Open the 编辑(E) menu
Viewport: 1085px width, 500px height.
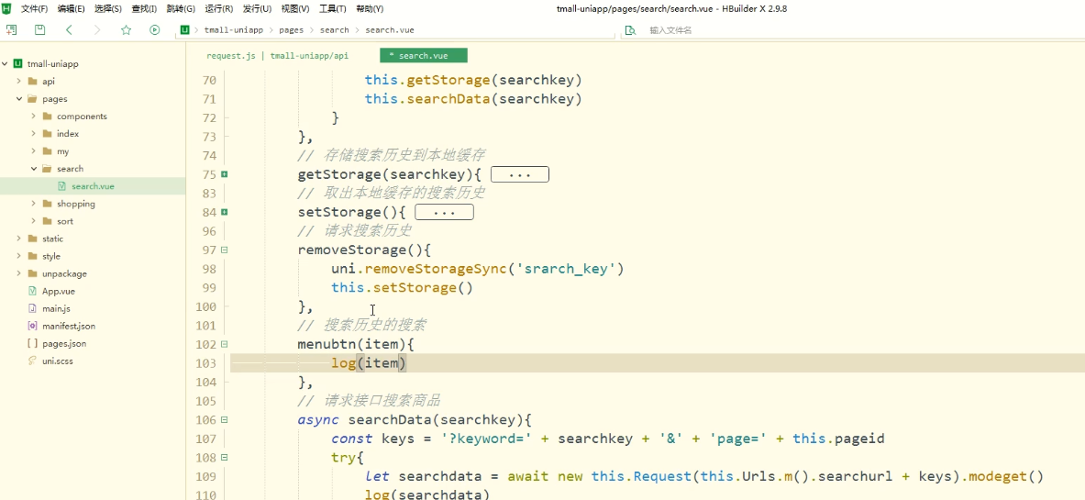(72, 9)
